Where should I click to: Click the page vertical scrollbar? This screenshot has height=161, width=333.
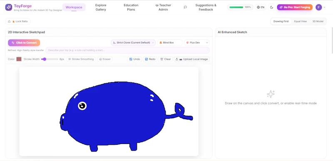(332, 40)
